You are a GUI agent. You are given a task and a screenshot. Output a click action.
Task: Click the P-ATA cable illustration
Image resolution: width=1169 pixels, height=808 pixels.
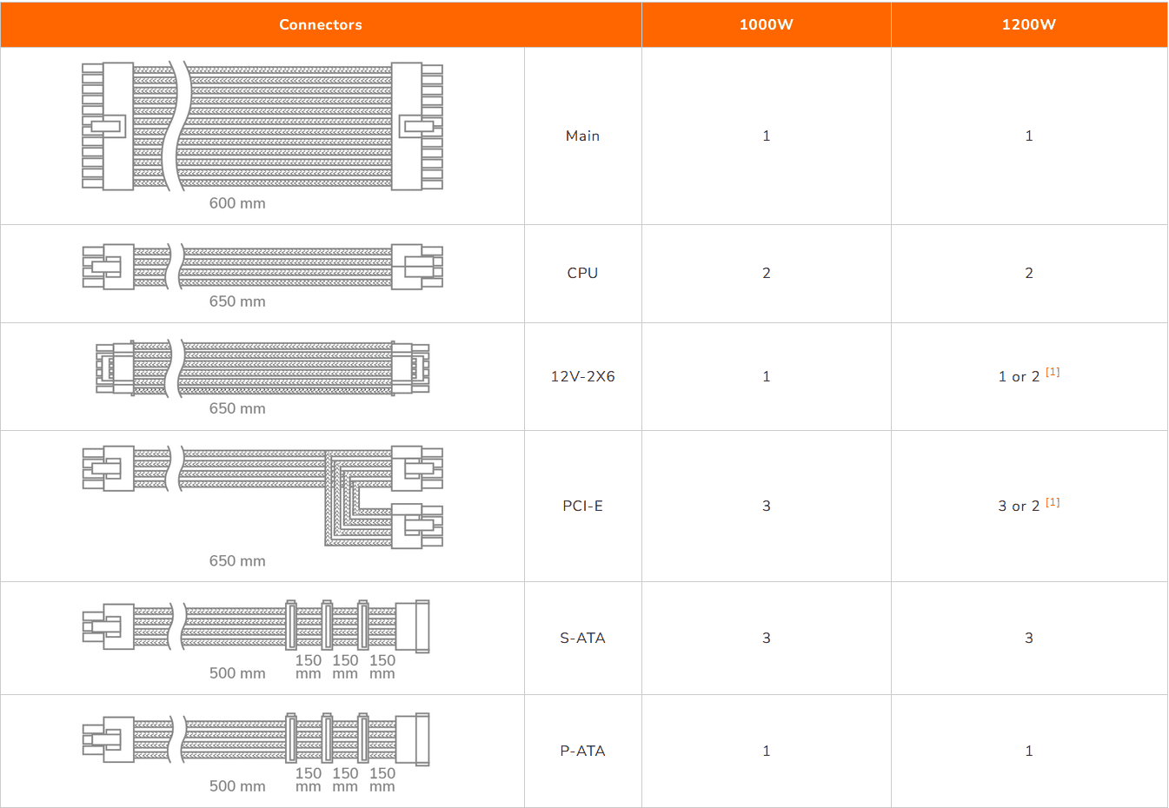tap(256, 738)
